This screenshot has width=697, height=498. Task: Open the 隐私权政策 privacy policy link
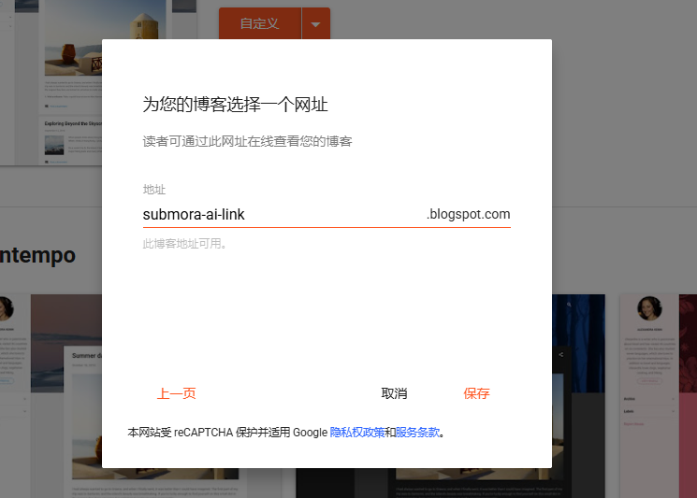coord(357,433)
